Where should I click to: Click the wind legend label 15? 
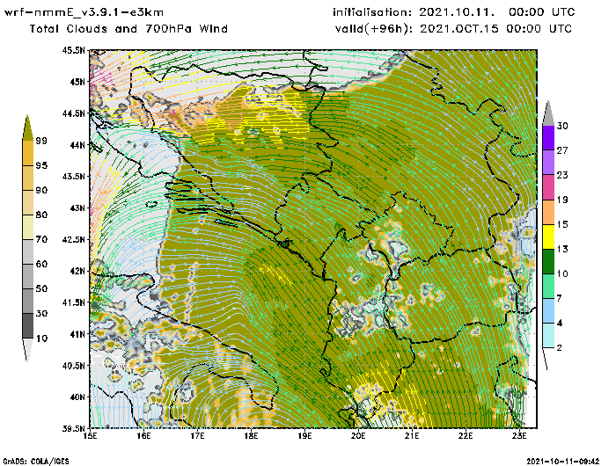click(x=562, y=224)
